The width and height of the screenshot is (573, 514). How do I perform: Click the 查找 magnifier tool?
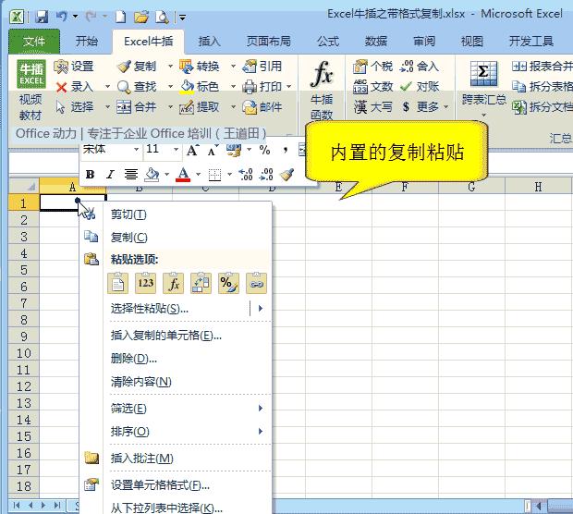[137, 87]
